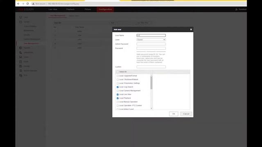Confirm the new user with OK
Screen dimensions: 262x147
[x=174, y=114]
